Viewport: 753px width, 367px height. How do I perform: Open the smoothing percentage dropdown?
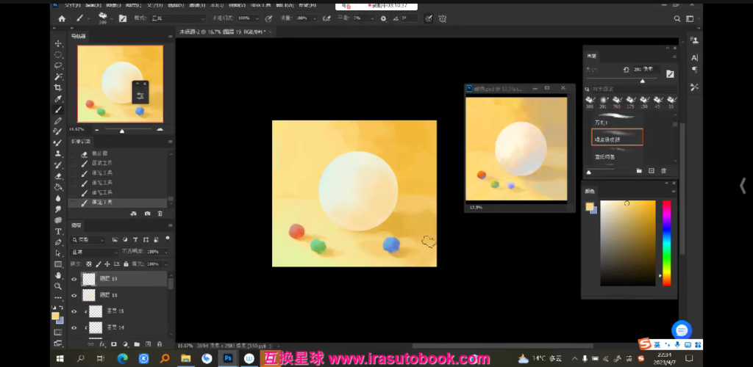click(372, 18)
